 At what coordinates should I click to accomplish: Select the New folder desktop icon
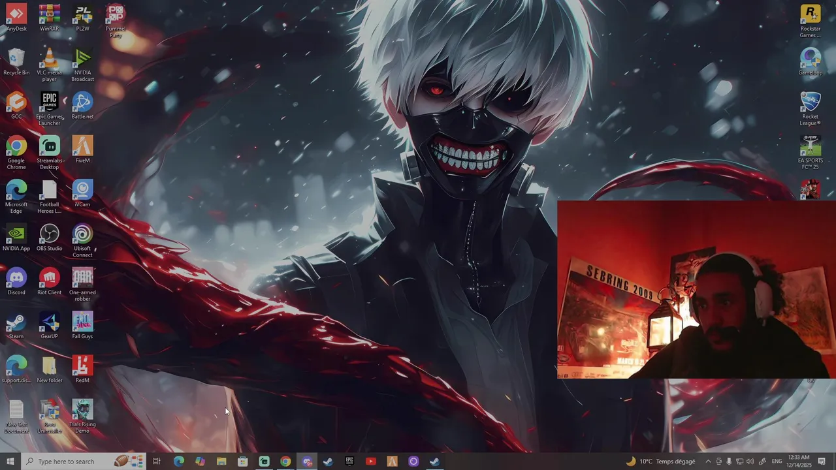pos(50,368)
